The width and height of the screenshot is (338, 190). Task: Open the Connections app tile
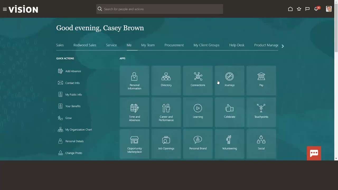point(198,80)
